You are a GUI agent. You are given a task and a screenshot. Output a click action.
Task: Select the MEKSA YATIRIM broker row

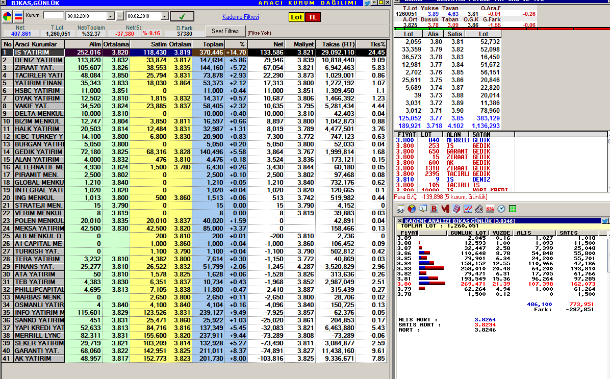[x=194, y=229]
